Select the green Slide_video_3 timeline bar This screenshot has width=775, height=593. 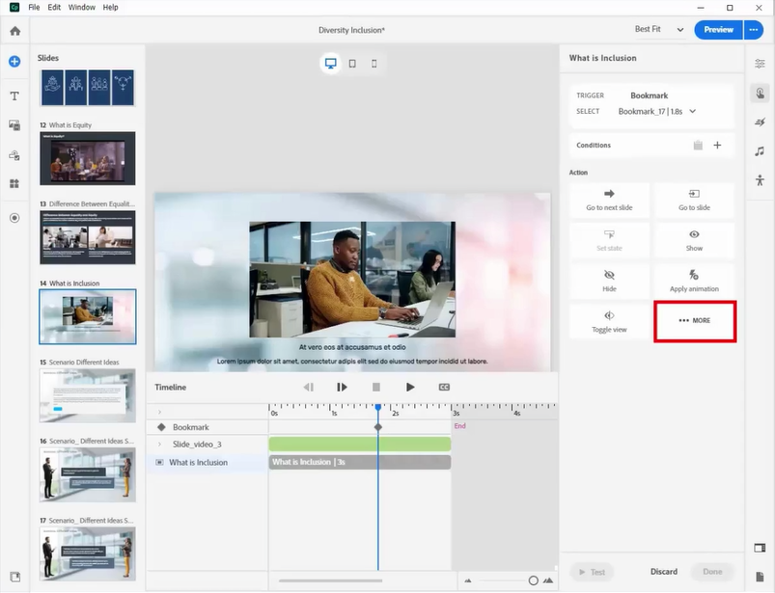pyautogui.click(x=360, y=445)
